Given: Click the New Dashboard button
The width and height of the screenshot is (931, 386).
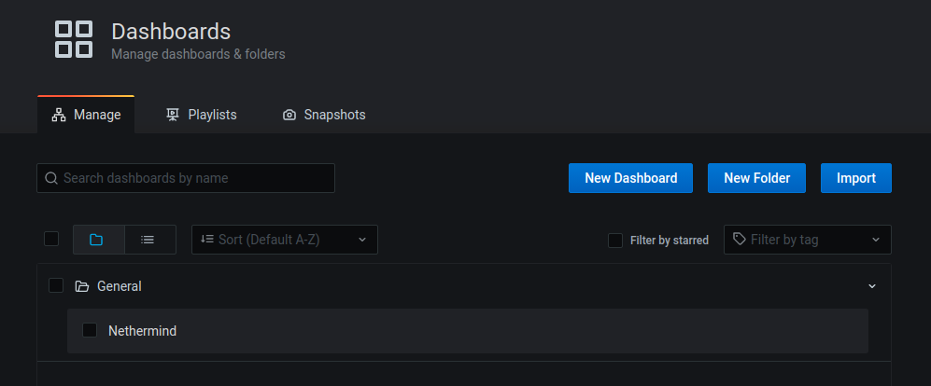Looking at the screenshot, I should [x=630, y=178].
